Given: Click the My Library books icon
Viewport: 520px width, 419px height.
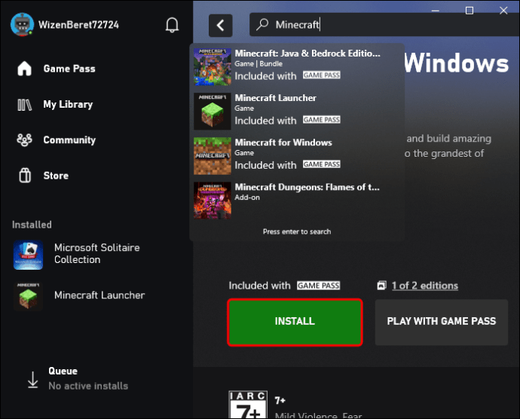Looking at the screenshot, I should click(25, 105).
